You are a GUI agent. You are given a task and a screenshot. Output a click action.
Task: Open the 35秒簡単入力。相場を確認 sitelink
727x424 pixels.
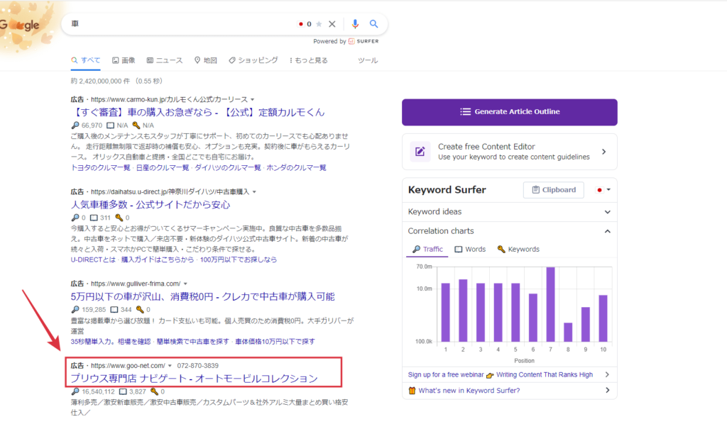point(111,342)
